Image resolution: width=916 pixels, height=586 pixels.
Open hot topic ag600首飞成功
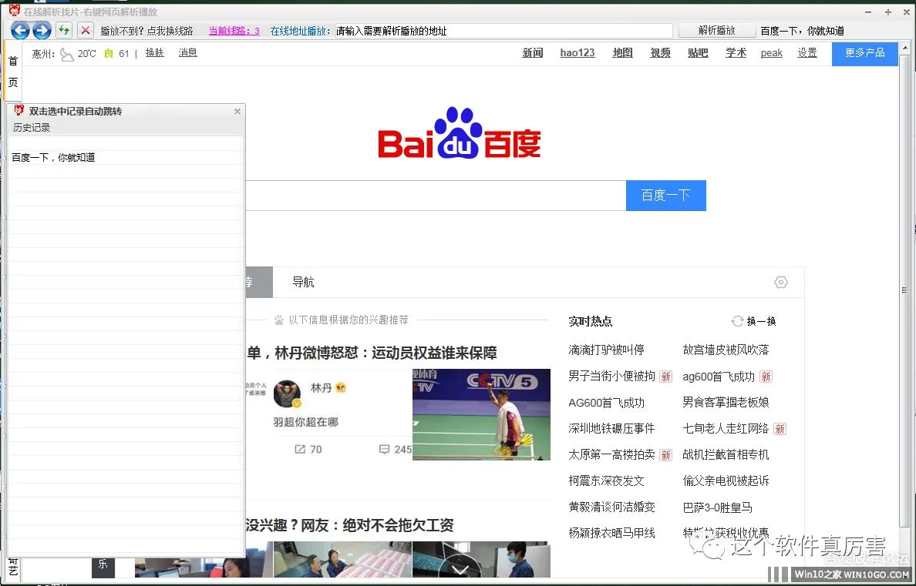coord(719,377)
